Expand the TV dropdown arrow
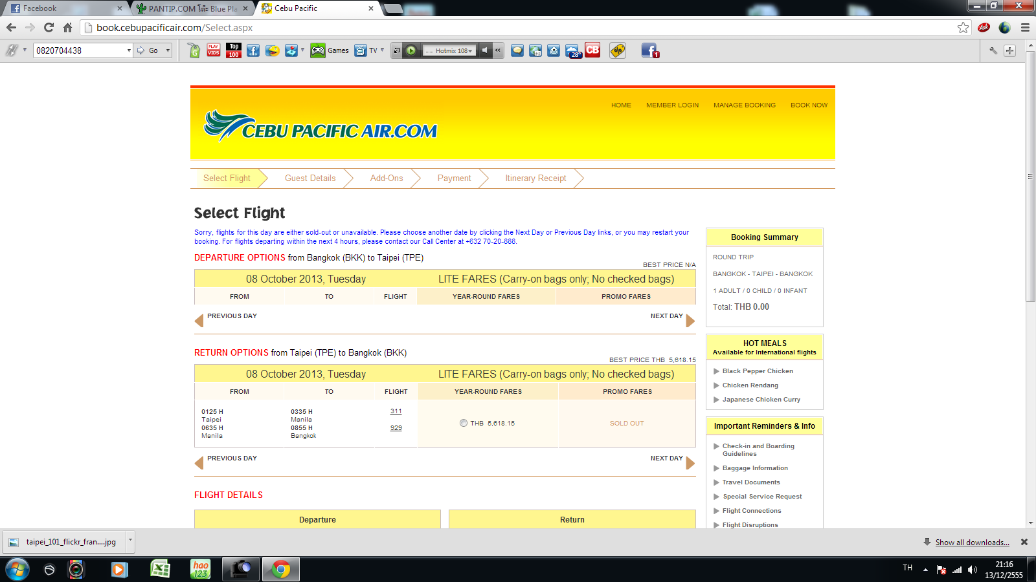This screenshot has height=582, width=1036. pyautogui.click(x=382, y=50)
